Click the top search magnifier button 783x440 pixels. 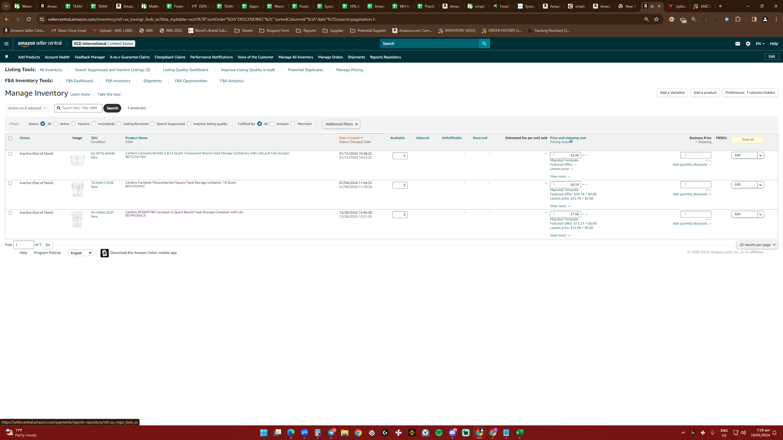[x=484, y=44]
